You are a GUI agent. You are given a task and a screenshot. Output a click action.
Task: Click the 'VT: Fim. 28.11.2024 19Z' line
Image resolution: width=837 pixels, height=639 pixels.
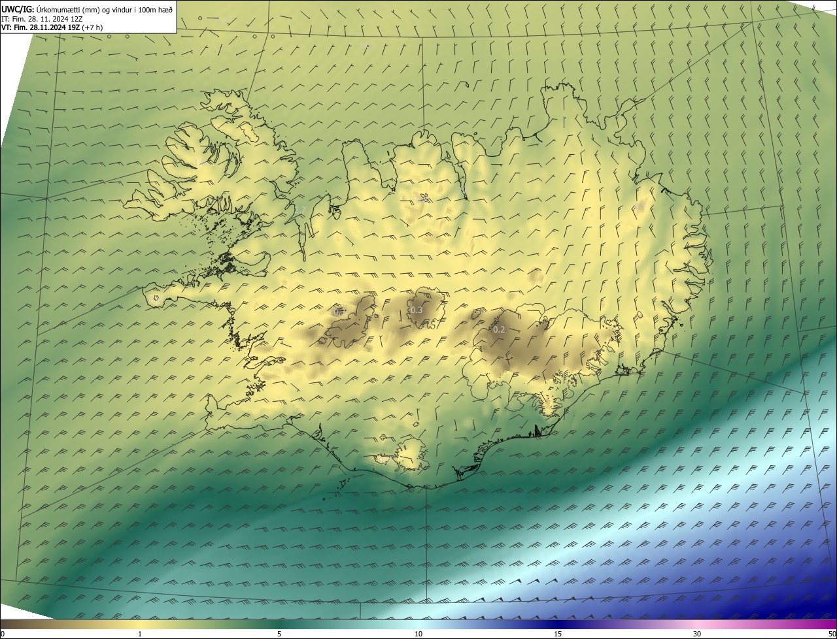[x=52, y=27]
